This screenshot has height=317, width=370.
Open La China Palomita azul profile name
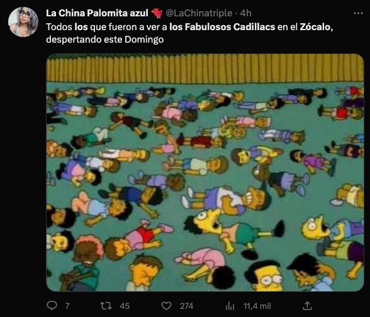97,13
